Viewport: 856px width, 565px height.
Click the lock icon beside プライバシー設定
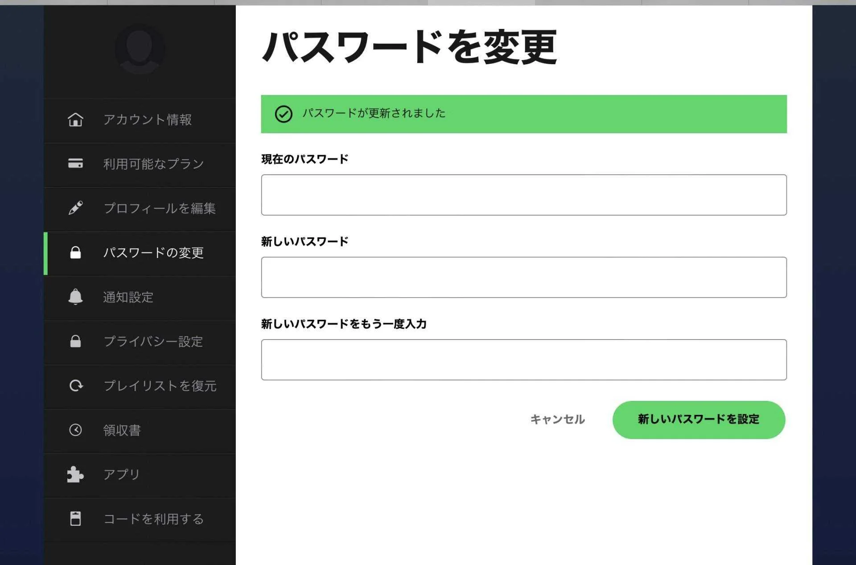coord(75,341)
